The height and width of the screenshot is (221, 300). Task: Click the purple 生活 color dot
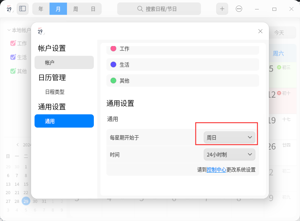(113, 64)
